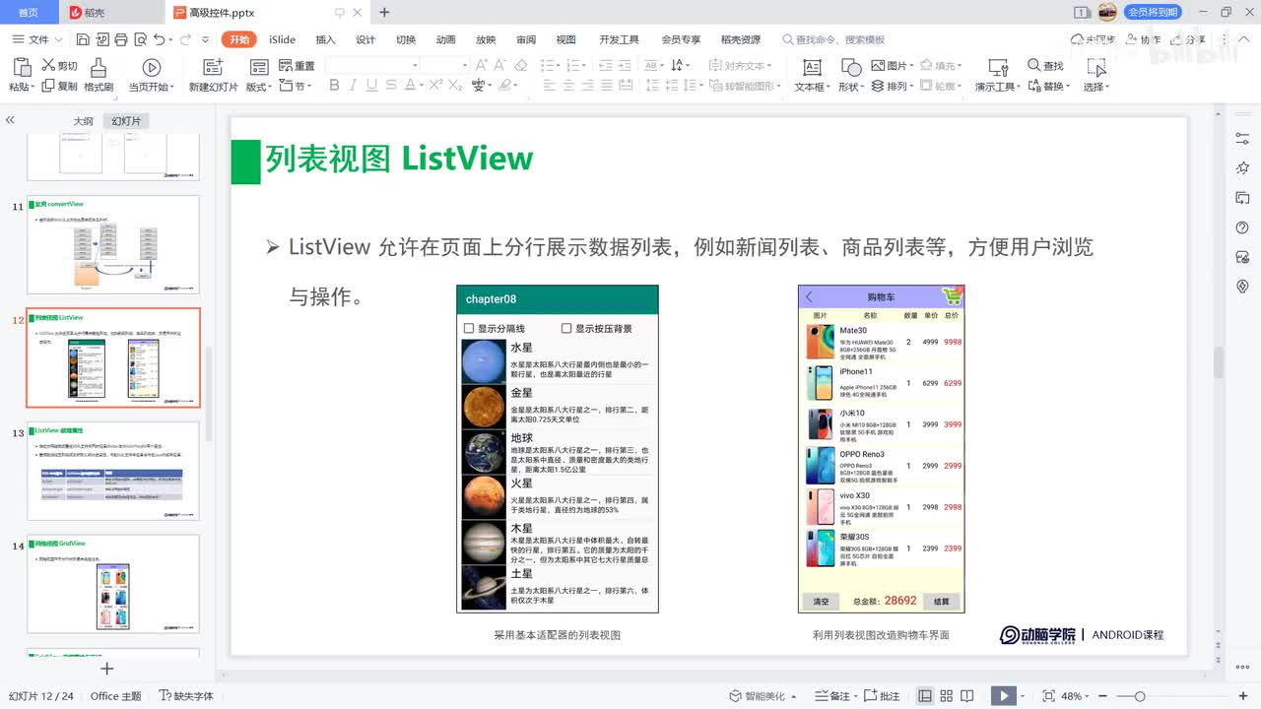Click the Copy button

point(59,87)
